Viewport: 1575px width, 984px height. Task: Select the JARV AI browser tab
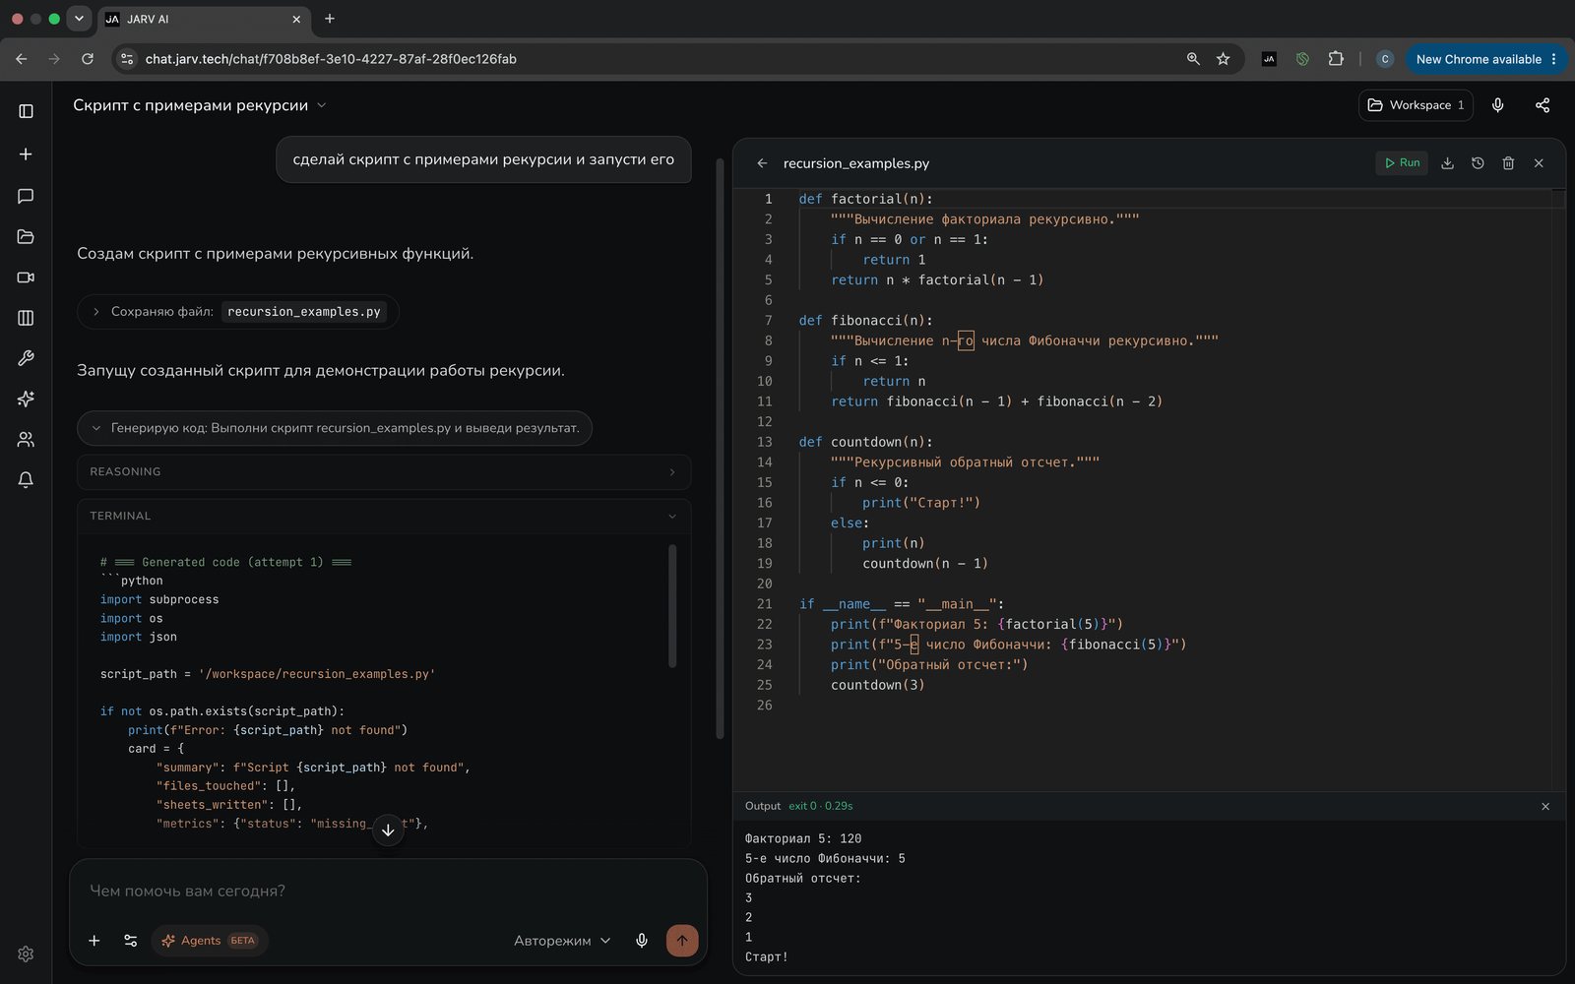coord(203,19)
